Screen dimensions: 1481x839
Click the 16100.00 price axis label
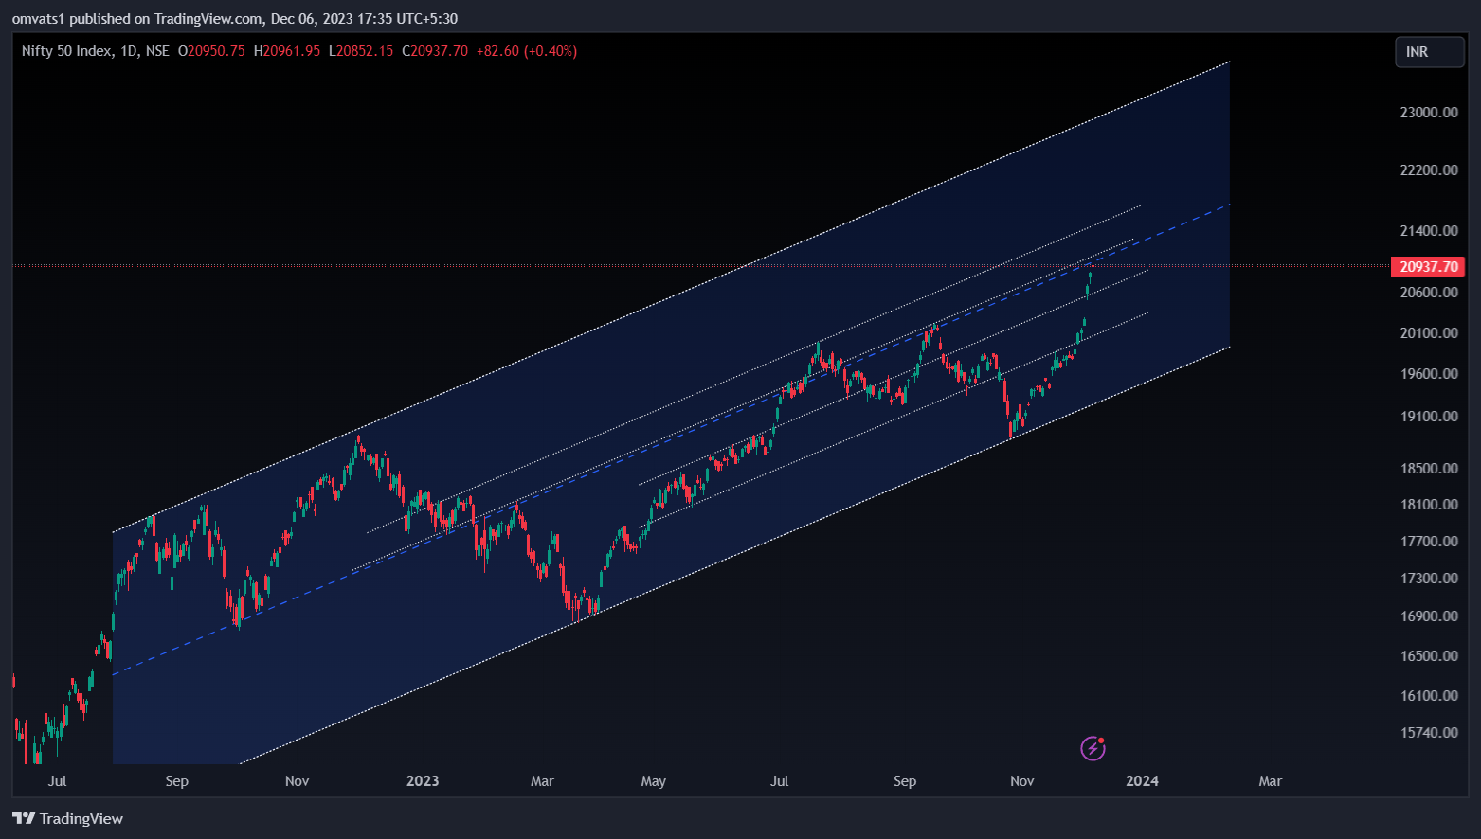pos(1429,695)
